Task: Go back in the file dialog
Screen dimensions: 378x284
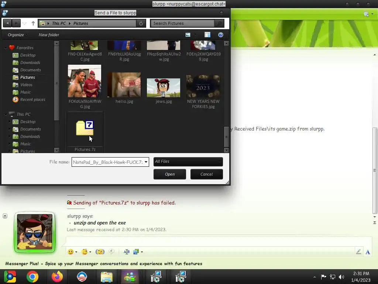Action: [7, 23]
